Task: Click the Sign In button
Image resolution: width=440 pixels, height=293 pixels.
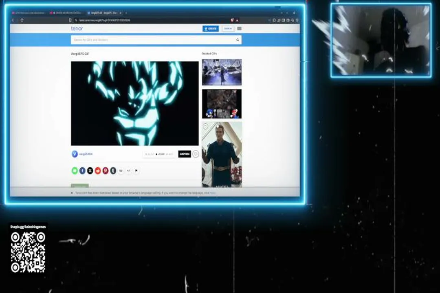Action: point(228,28)
